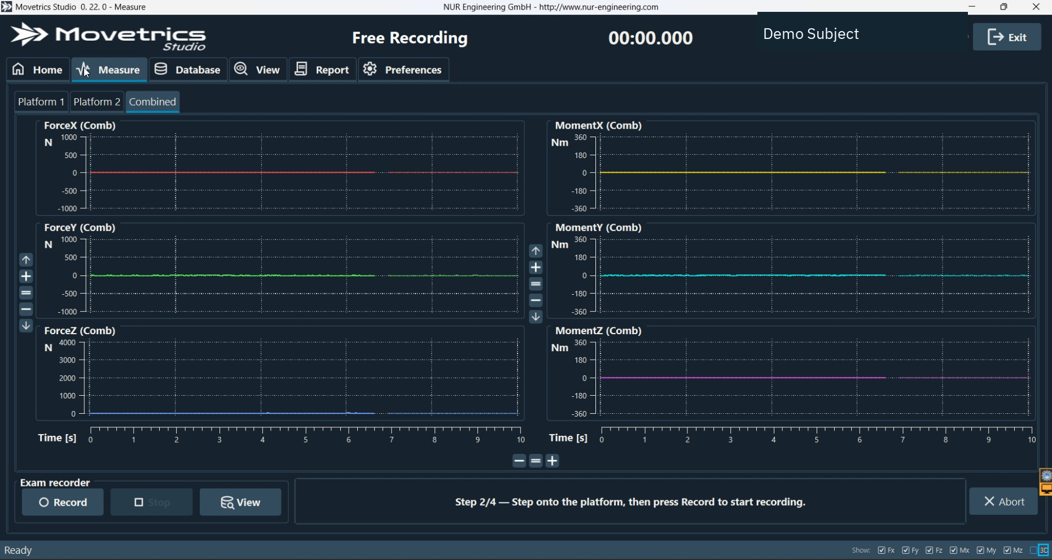Click the gear icon at the right edge
This screenshot has width=1052, height=560.
pyautogui.click(x=1046, y=476)
